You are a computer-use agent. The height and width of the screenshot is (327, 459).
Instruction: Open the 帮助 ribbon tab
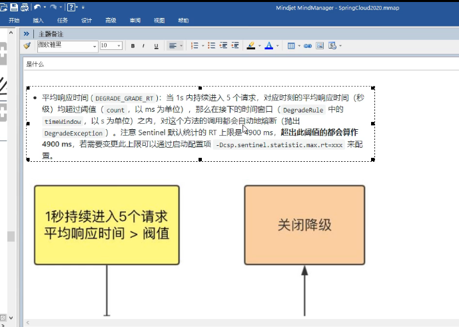[184, 20]
